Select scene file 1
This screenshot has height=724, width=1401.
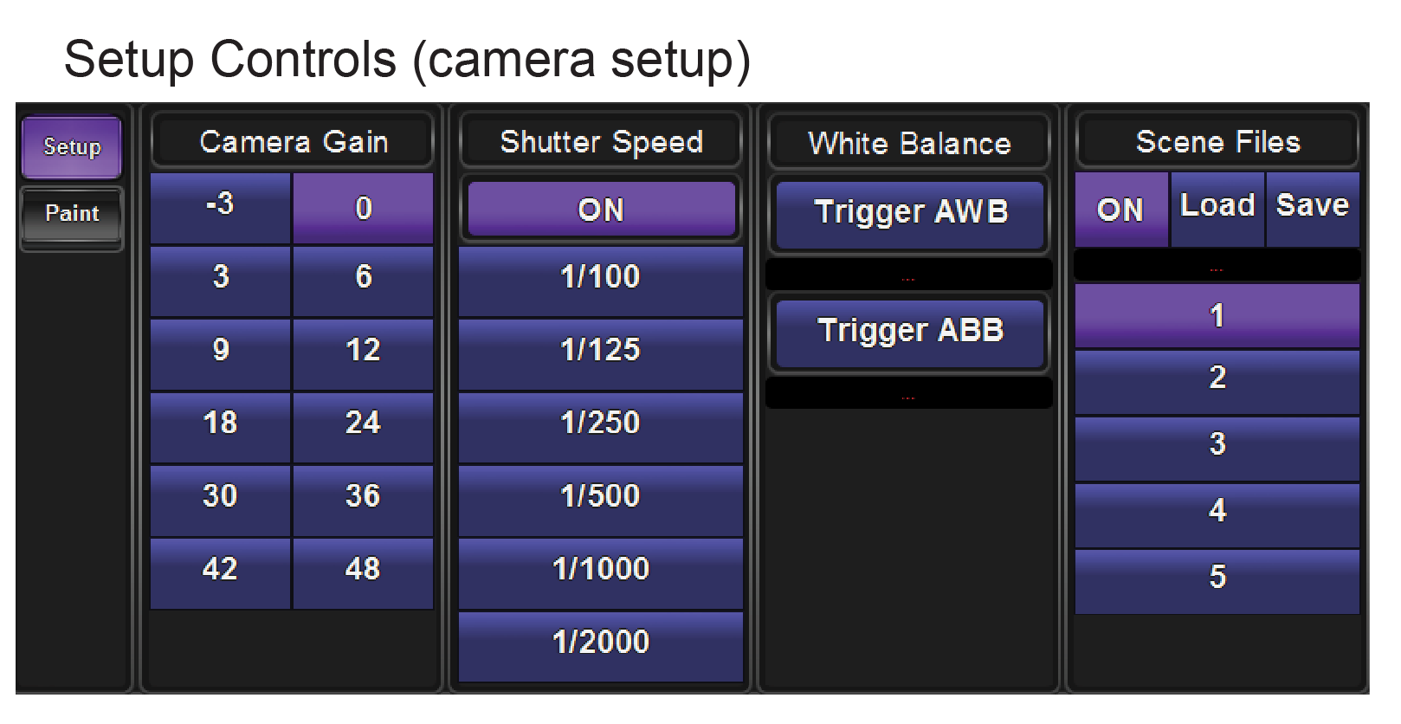pyautogui.click(x=1217, y=316)
